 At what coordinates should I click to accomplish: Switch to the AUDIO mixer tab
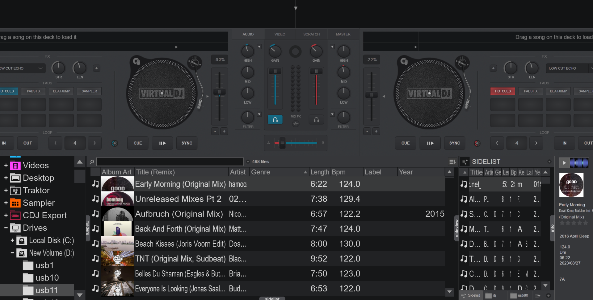point(248,34)
